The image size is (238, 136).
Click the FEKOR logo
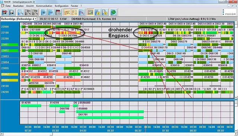(229, 12)
